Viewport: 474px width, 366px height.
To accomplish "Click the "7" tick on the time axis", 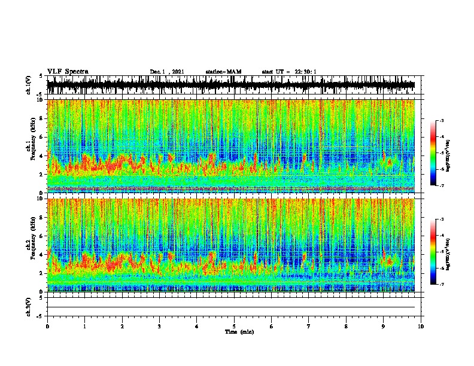I will click(x=309, y=327).
